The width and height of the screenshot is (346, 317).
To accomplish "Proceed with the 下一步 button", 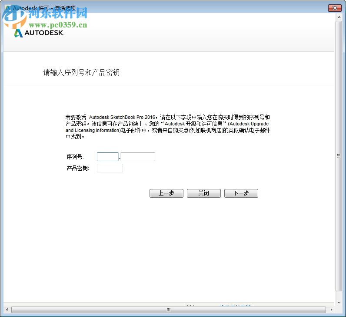I will pos(241,193).
